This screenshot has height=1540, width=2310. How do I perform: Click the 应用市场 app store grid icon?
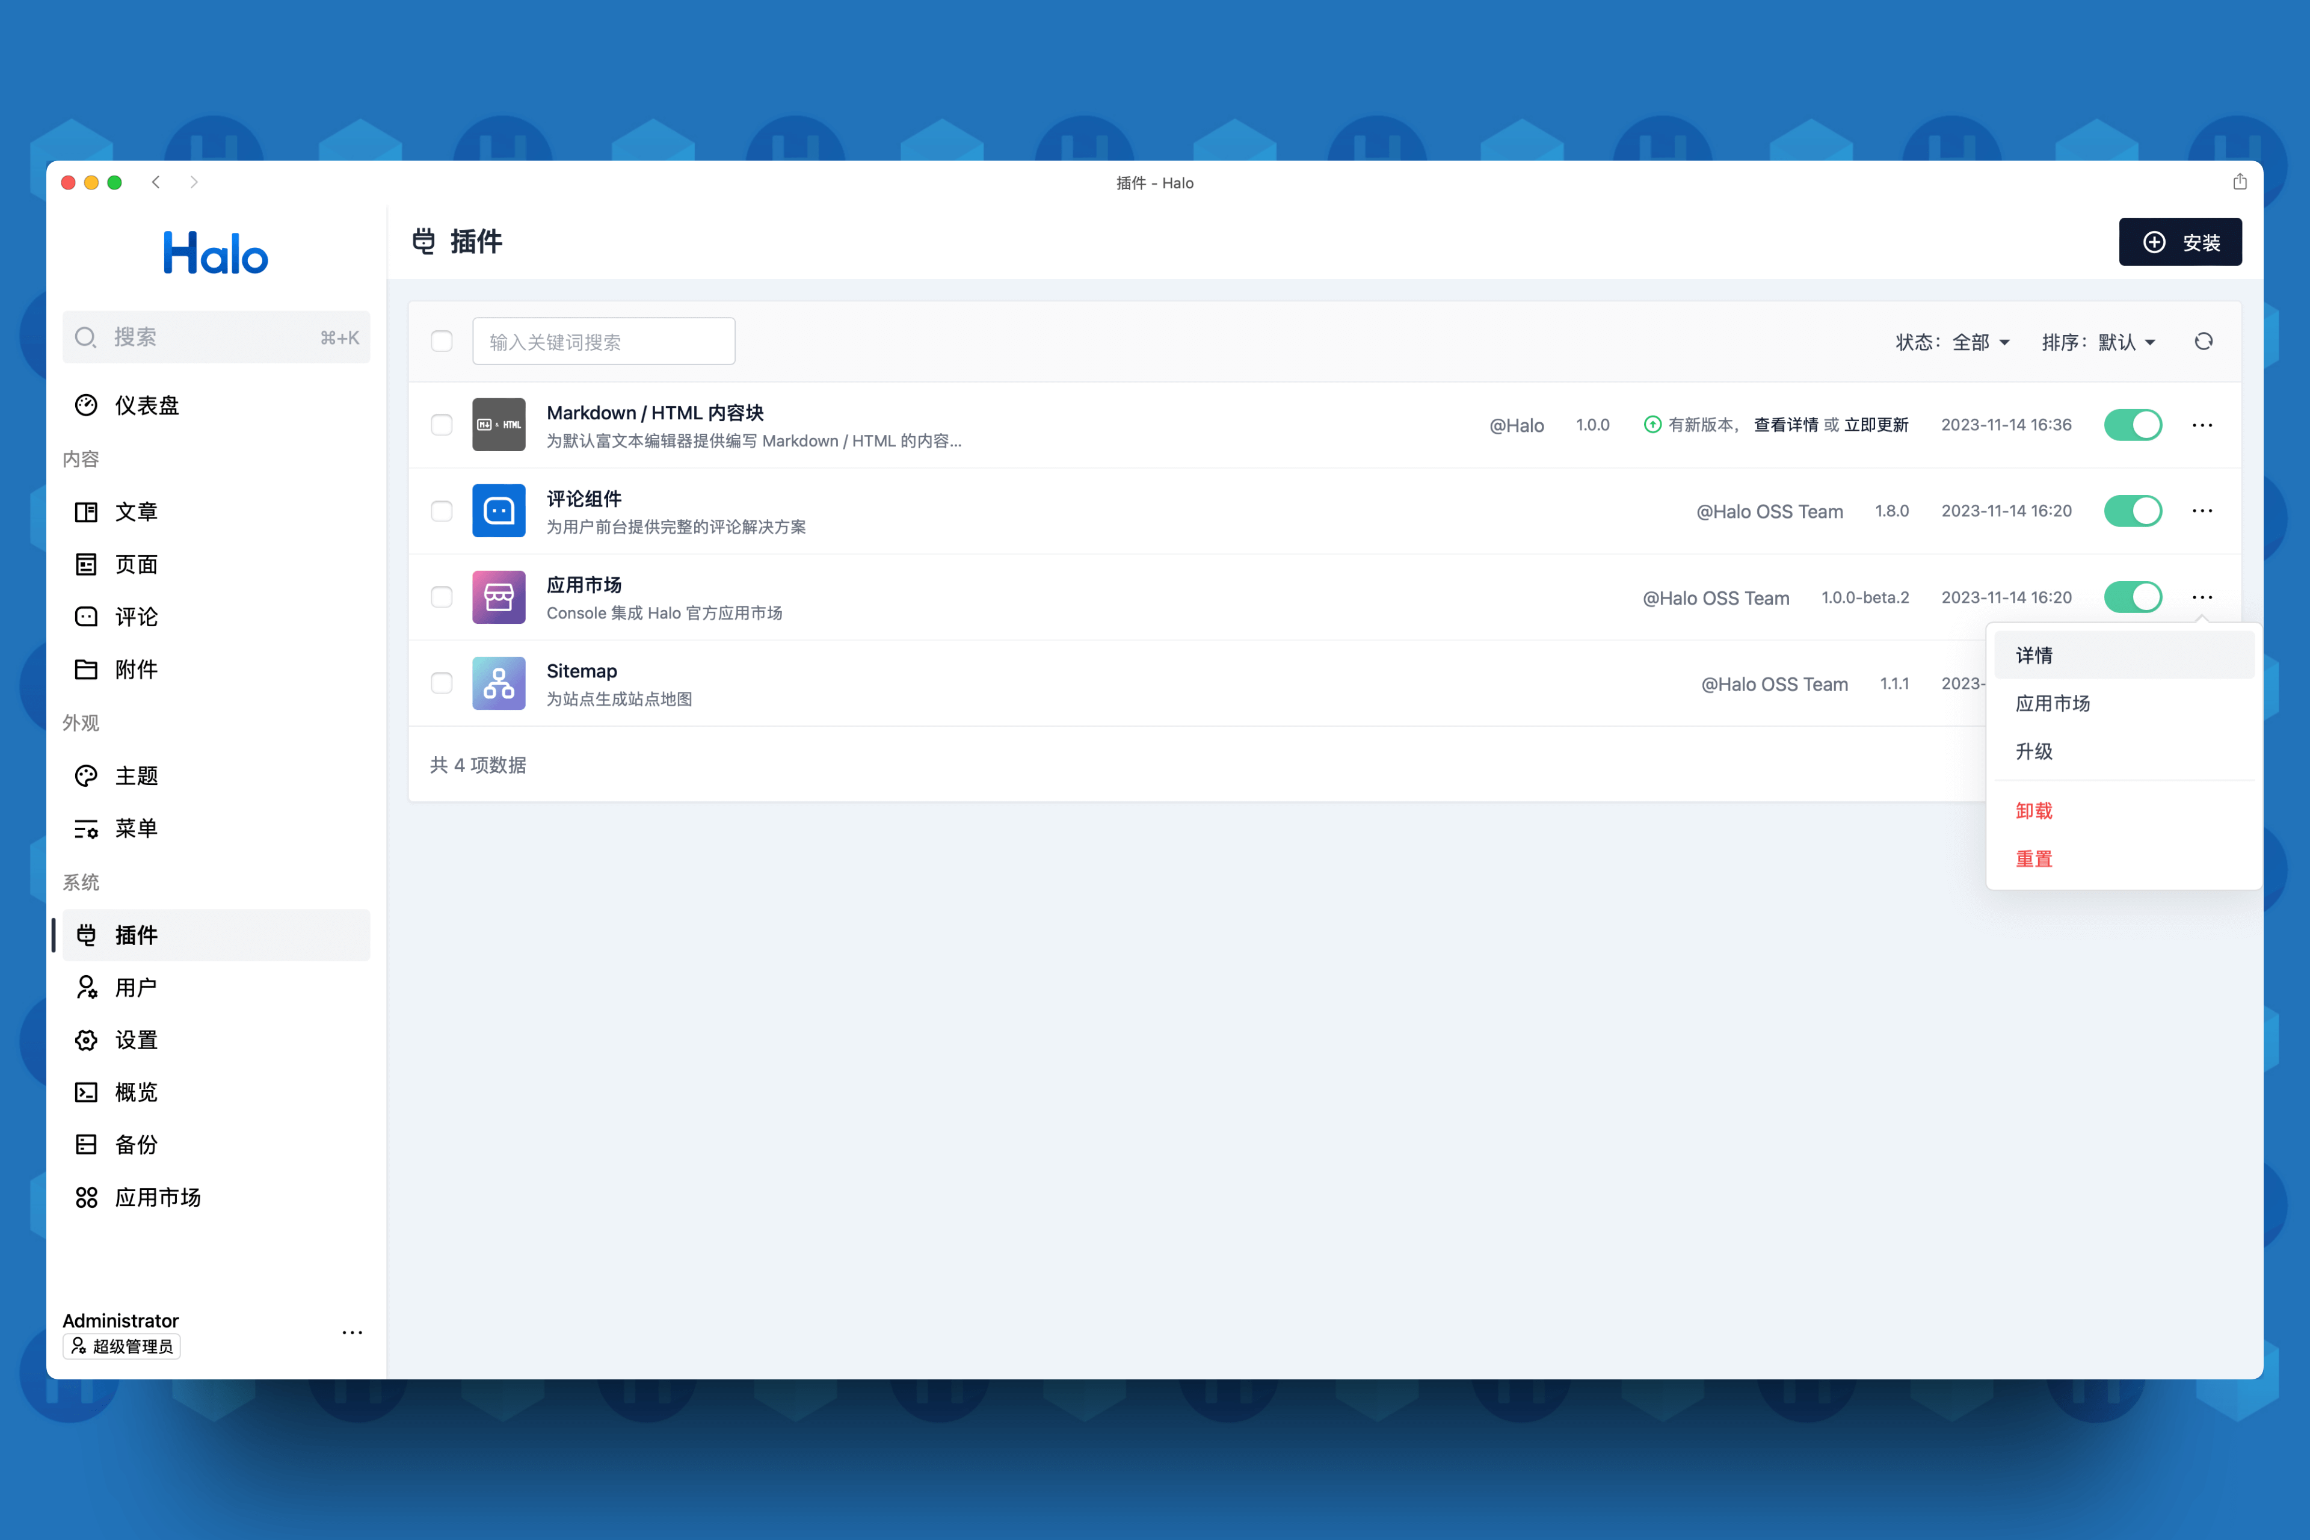pos(87,1197)
